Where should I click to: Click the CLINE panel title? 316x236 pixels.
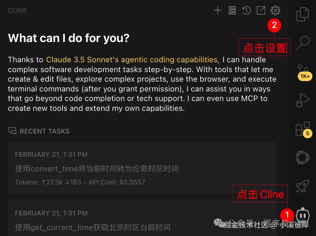[17, 10]
